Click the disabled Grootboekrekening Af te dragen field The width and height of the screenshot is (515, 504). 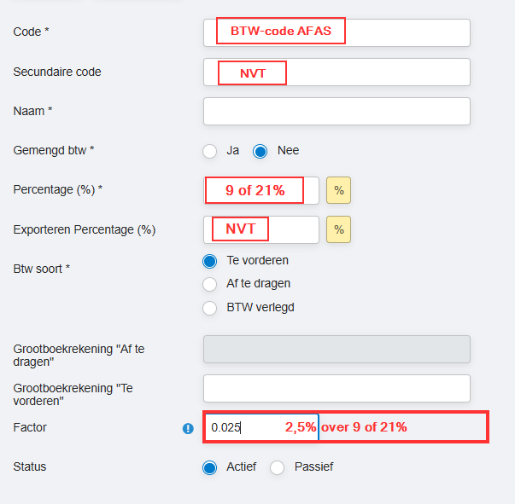click(x=337, y=350)
